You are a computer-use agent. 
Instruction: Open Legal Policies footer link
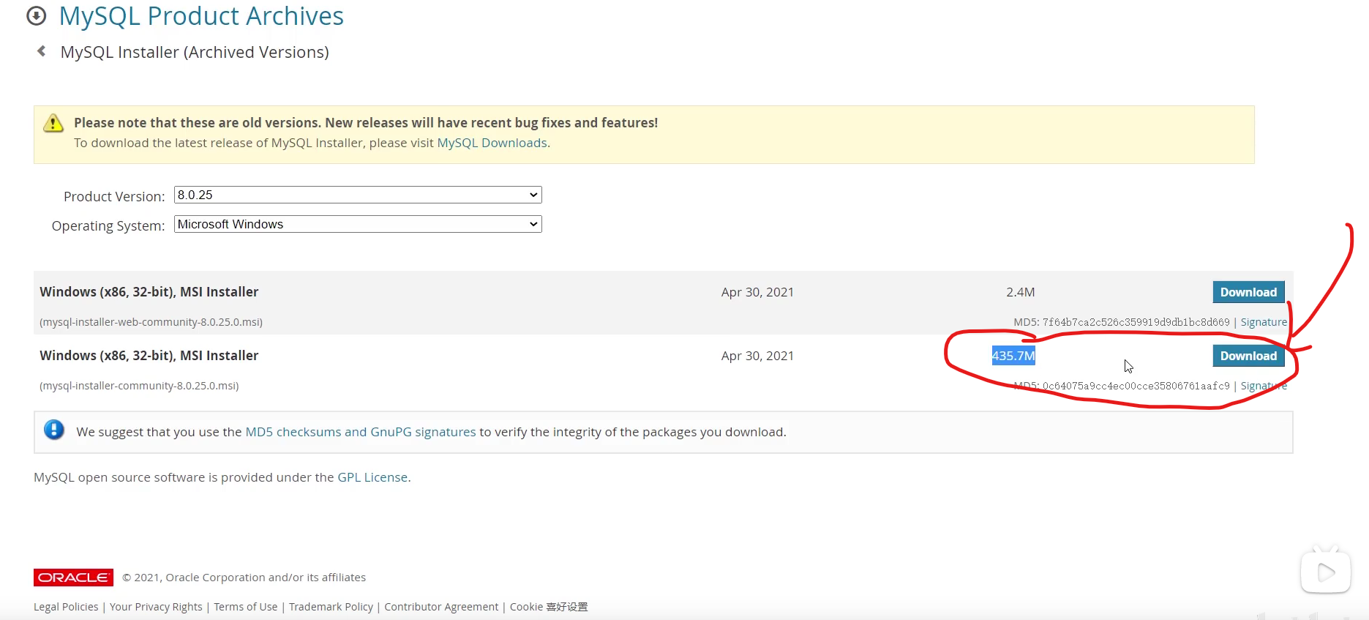(66, 607)
